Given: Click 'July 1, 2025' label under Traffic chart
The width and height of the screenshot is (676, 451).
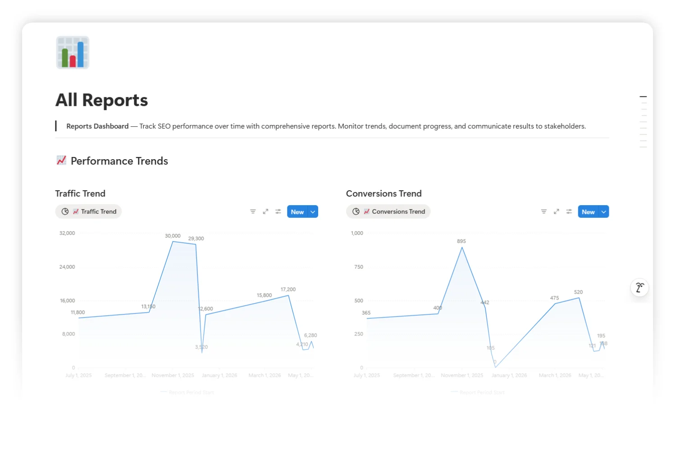Looking at the screenshot, I should point(78,375).
